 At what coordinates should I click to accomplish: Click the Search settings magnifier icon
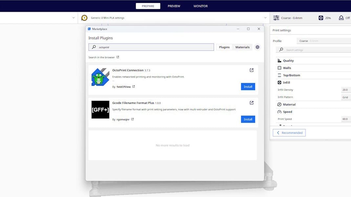click(281, 50)
